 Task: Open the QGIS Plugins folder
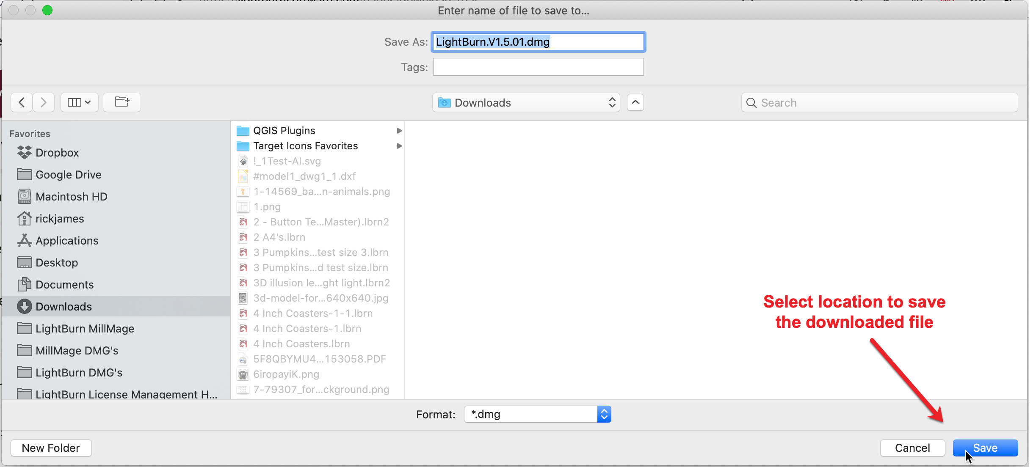(318, 131)
